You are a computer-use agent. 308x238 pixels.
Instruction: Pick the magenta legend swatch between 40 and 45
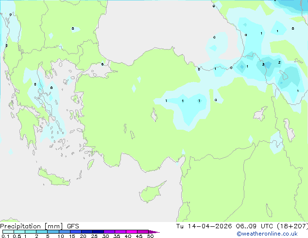tap(132, 232)
